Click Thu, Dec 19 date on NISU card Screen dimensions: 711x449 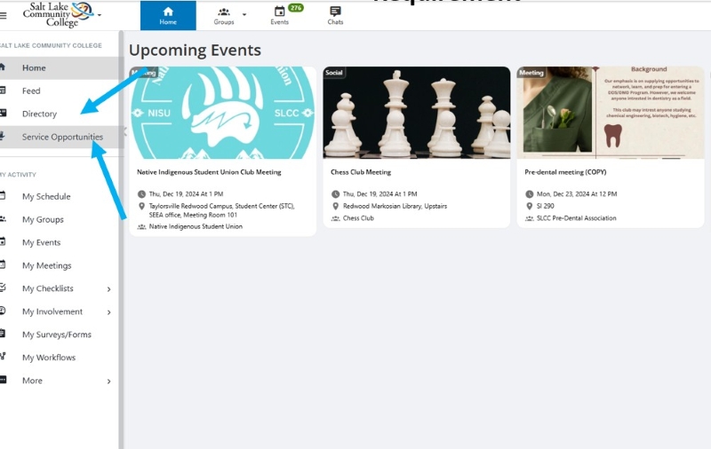[186, 193]
